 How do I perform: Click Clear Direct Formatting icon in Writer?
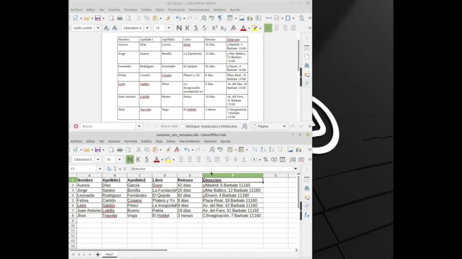[x=233, y=28]
